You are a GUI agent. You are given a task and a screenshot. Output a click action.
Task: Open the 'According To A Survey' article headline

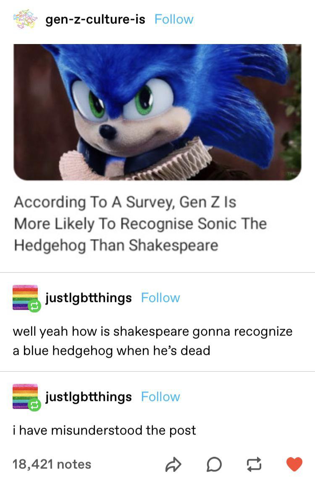click(140, 224)
